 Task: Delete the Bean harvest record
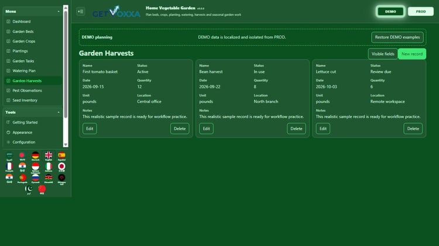(296, 129)
